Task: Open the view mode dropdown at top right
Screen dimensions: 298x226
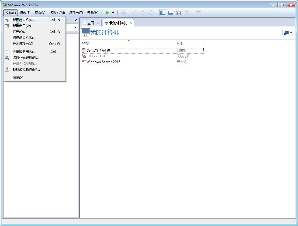Action: point(287,33)
